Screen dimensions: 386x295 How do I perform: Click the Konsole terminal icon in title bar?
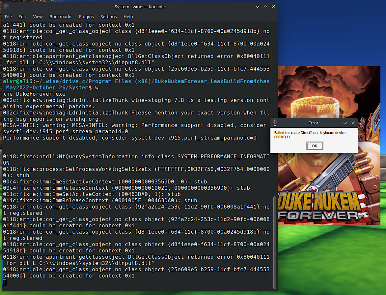click(6, 7)
